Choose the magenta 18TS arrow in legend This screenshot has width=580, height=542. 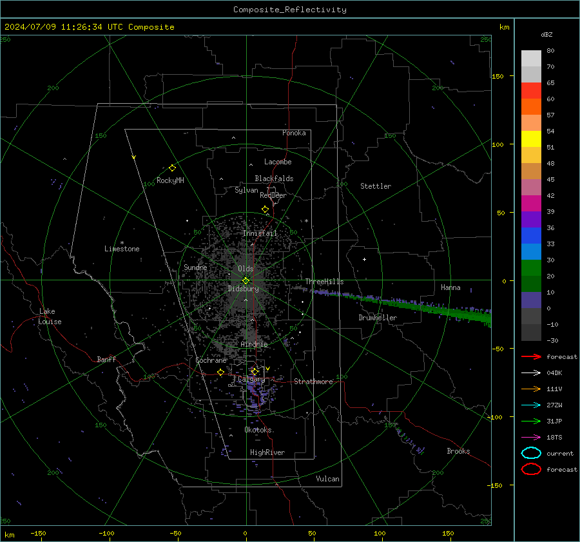click(531, 438)
